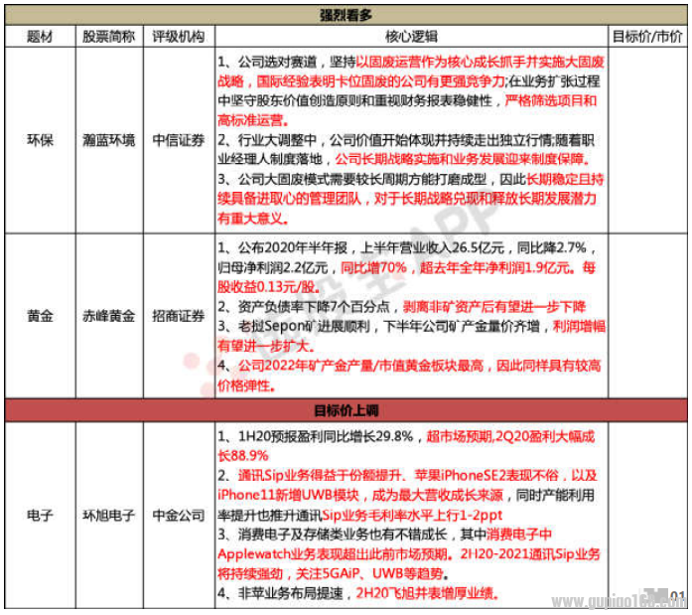Select the '瀚蓝环境' stock name cell

click(109, 140)
